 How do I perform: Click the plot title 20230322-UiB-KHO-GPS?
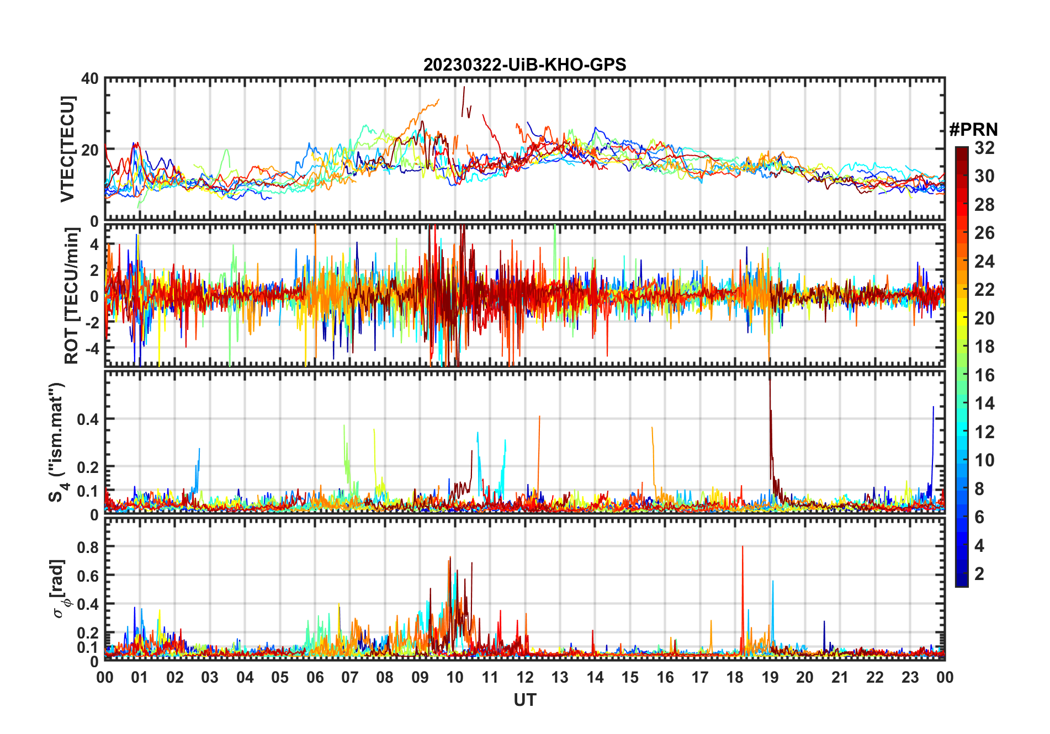pyautogui.click(x=524, y=65)
